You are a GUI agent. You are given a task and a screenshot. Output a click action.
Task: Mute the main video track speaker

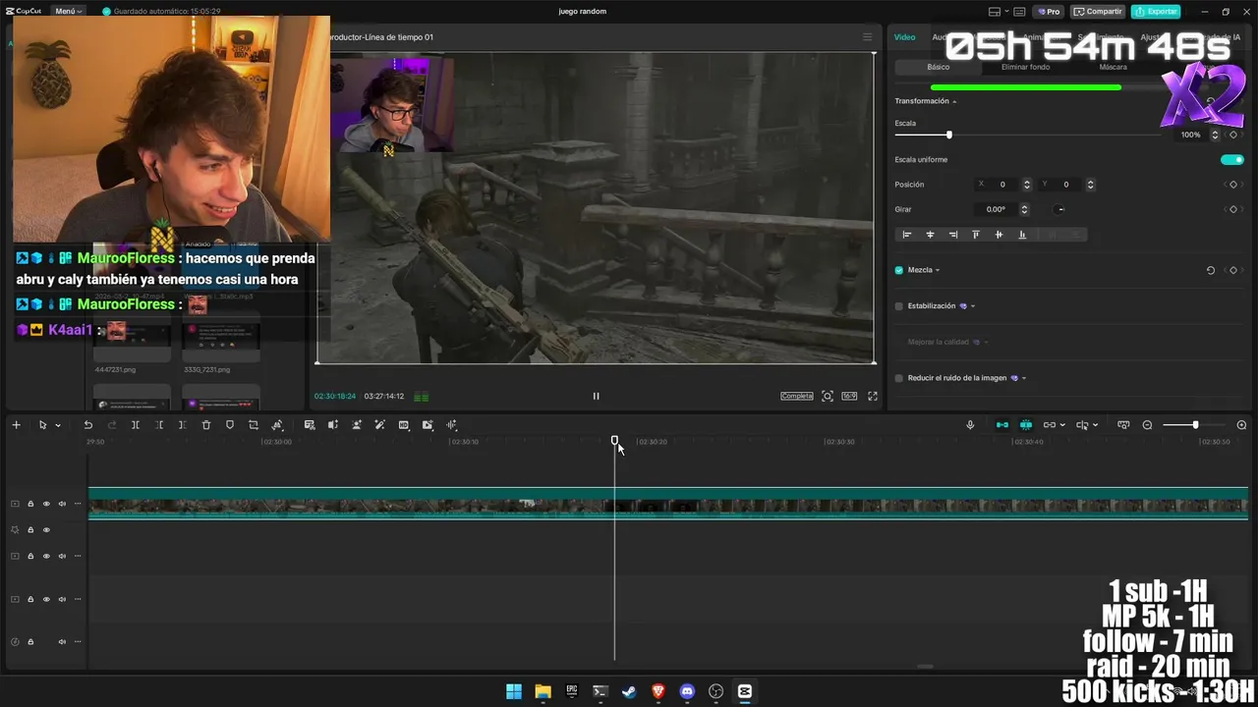coord(62,504)
